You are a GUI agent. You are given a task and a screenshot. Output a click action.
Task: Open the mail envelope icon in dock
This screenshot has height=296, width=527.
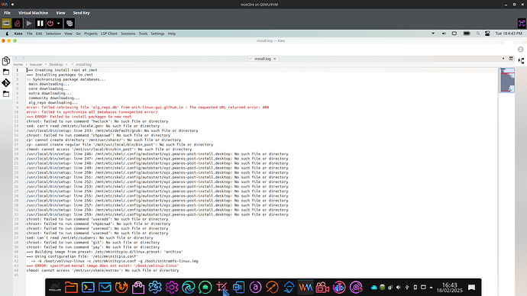105,288
